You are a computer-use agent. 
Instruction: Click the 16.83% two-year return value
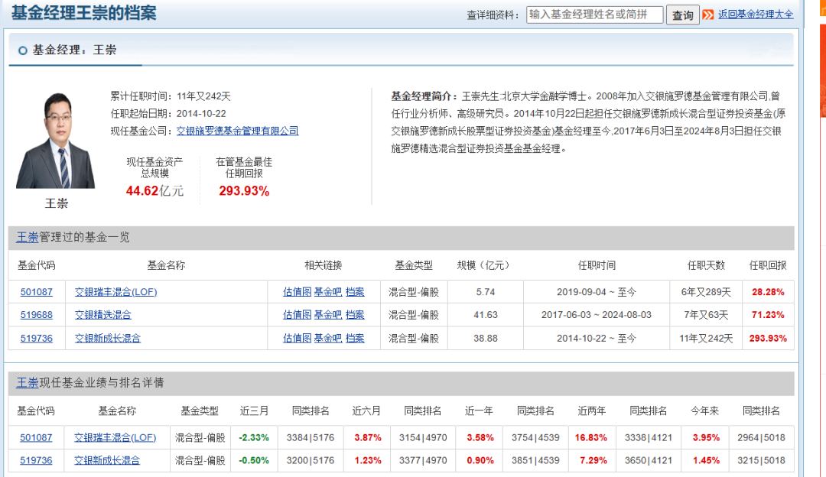tap(591, 437)
